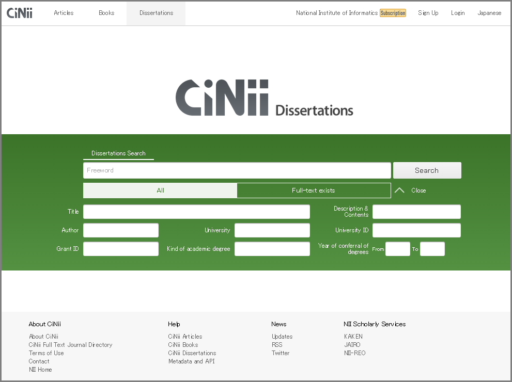Open the About CiNii footer link
512x382 pixels.
pyautogui.click(x=44, y=337)
